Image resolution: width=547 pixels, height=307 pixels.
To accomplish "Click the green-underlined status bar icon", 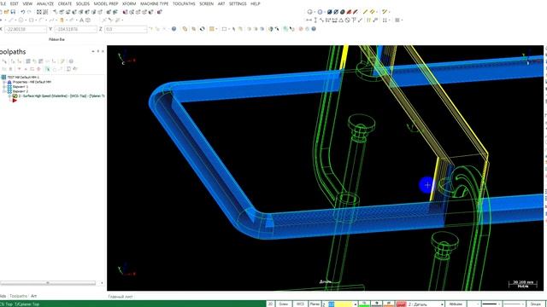I will (x=364, y=304).
